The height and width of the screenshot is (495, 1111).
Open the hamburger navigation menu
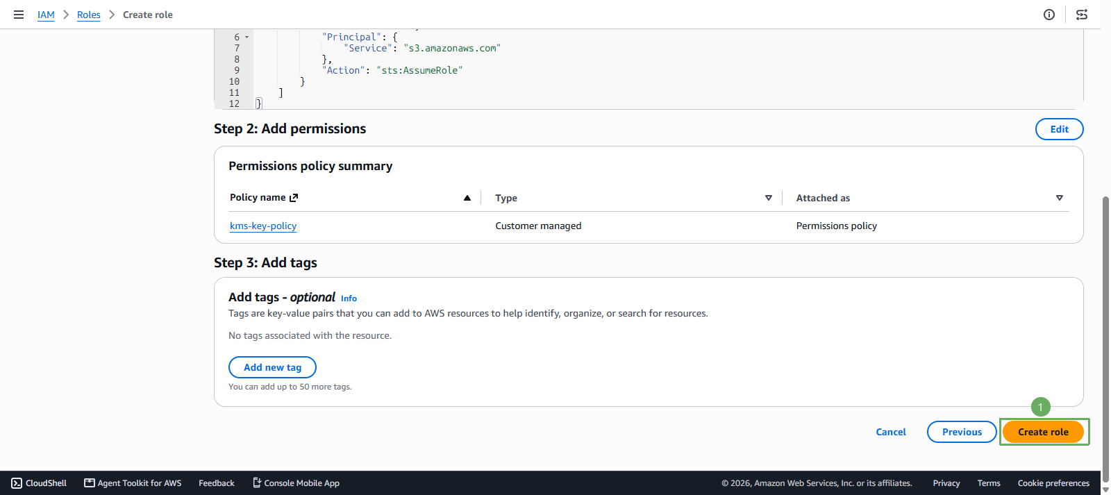19,15
